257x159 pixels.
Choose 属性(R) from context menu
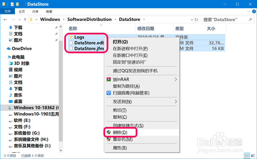tap(142, 148)
